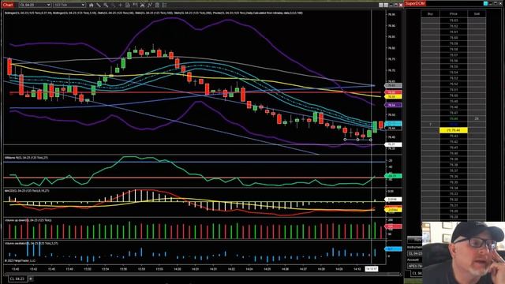
Task: Click the second grey link square in chart title bar
Action: tap(386, 6)
